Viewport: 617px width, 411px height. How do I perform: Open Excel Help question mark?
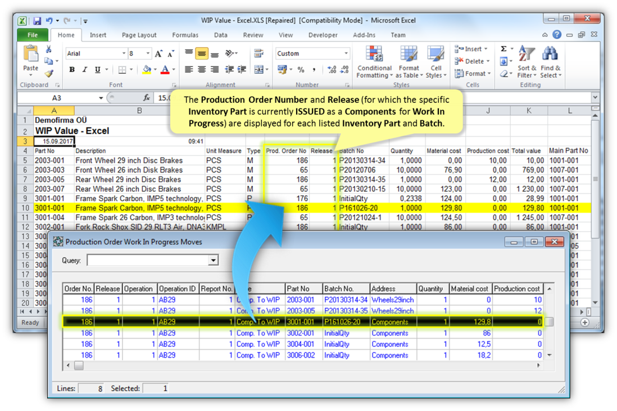click(x=557, y=35)
